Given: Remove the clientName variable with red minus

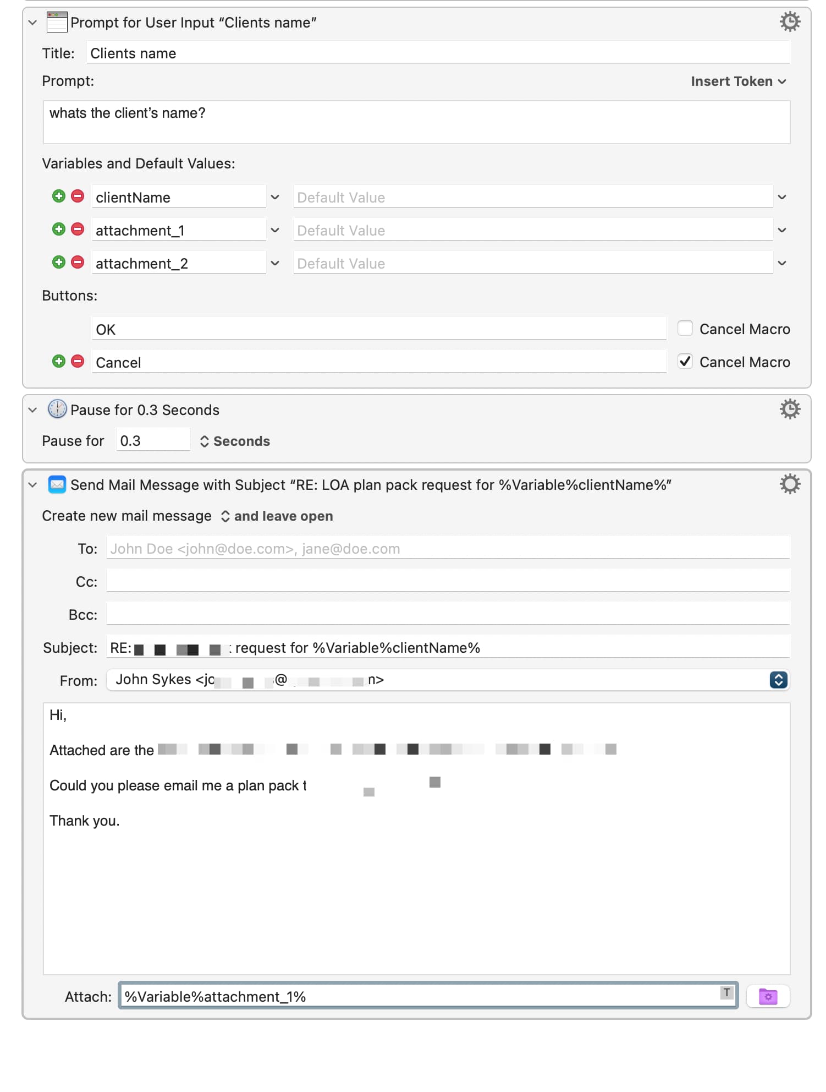Looking at the screenshot, I should [78, 196].
